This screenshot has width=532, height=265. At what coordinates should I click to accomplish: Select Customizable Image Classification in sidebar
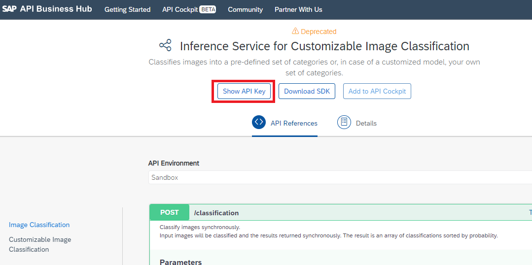[x=40, y=244]
